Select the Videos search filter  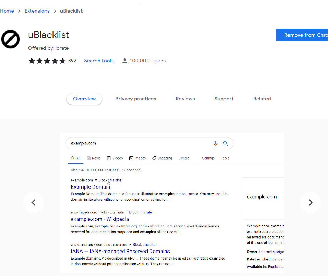(x=115, y=158)
